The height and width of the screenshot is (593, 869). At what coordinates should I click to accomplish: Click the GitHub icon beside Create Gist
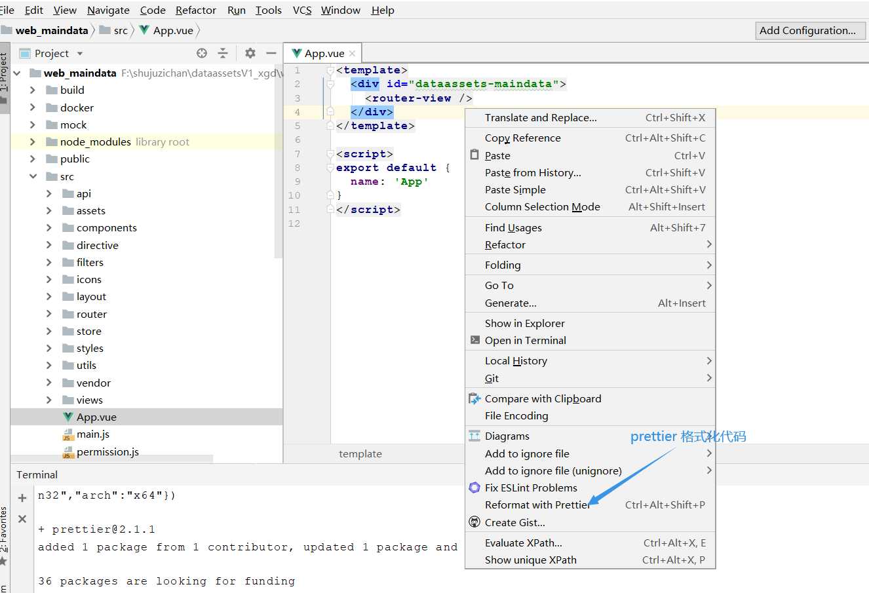[x=474, y=522]
